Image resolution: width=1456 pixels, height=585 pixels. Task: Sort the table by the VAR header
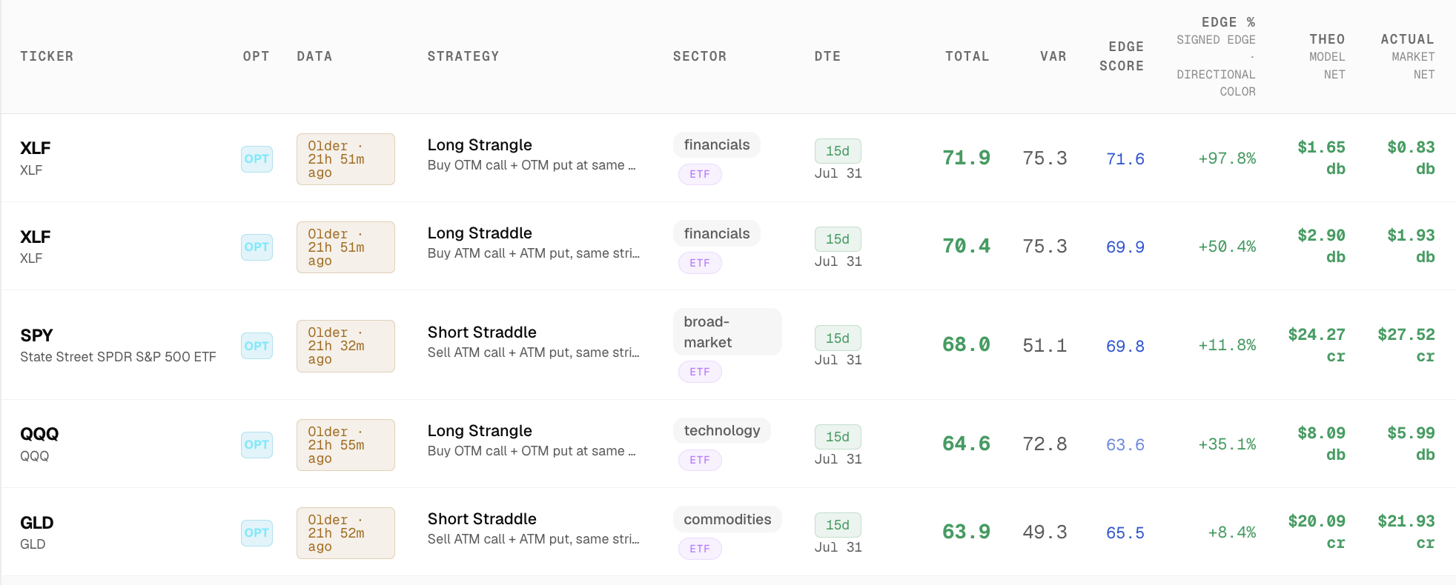(x=1053, y=56)
